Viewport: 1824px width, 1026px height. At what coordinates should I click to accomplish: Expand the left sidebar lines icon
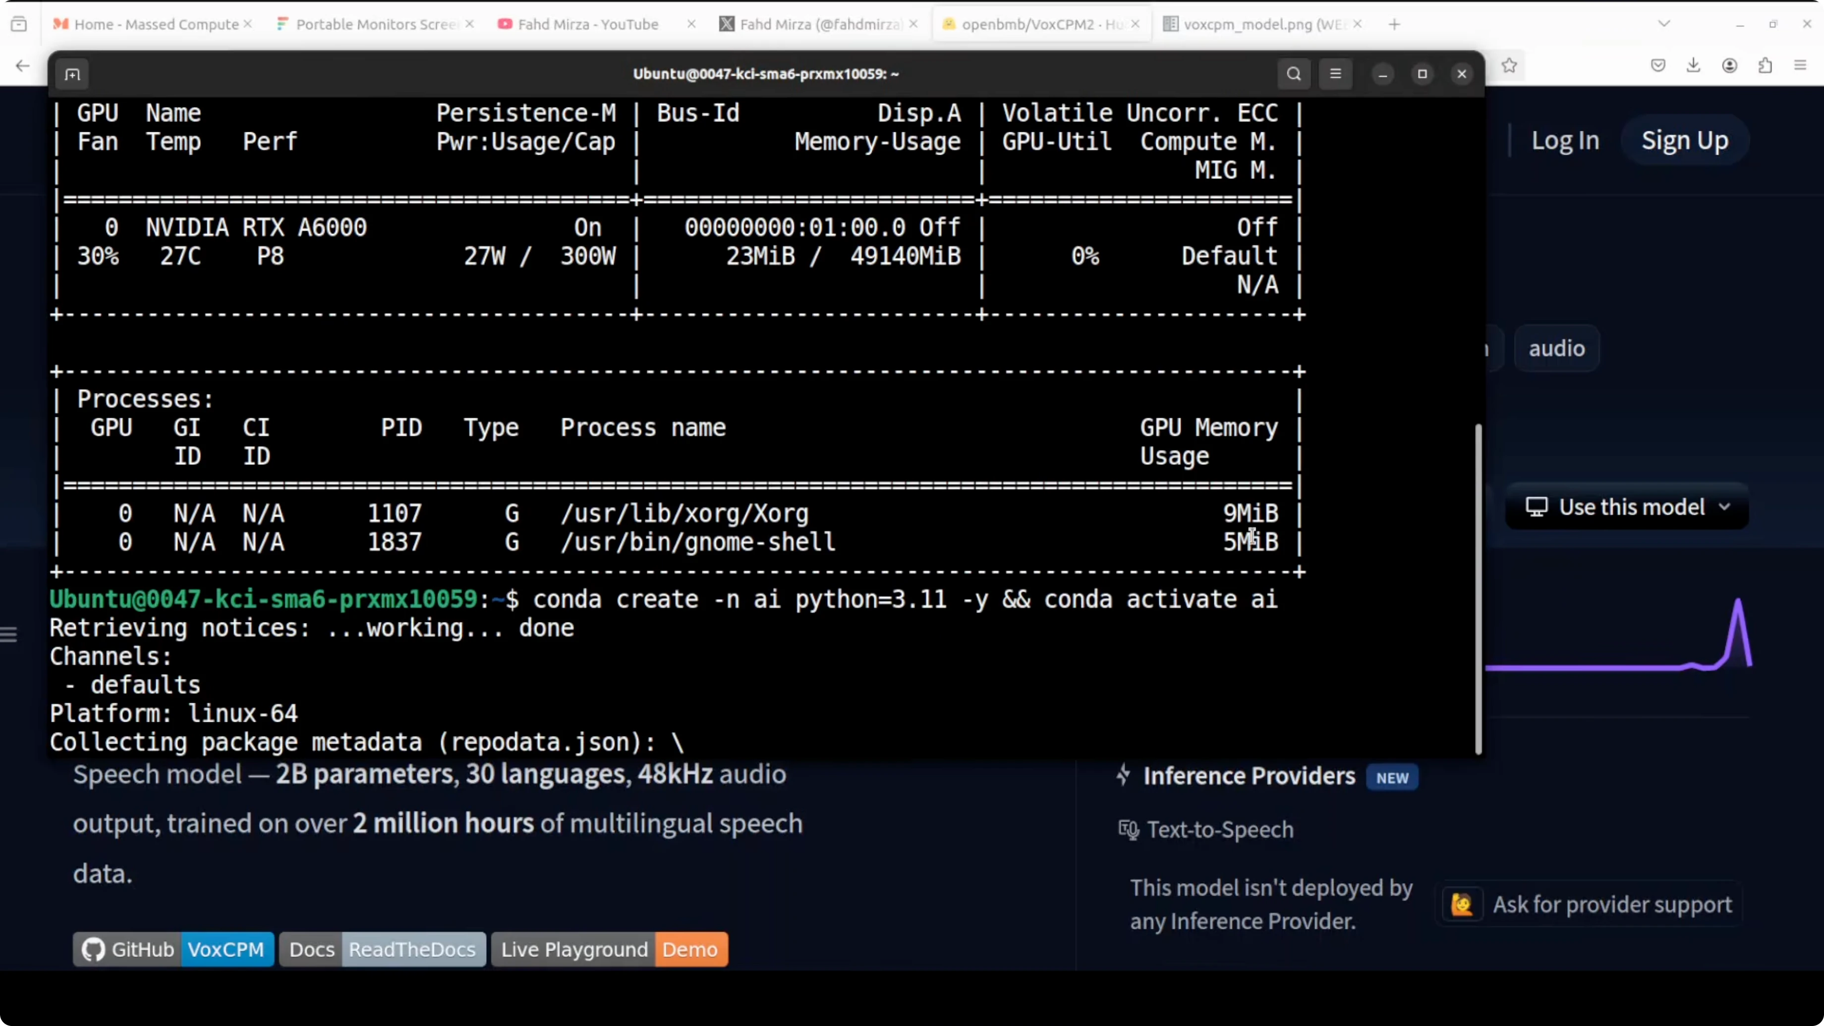[x=8, y=634]
